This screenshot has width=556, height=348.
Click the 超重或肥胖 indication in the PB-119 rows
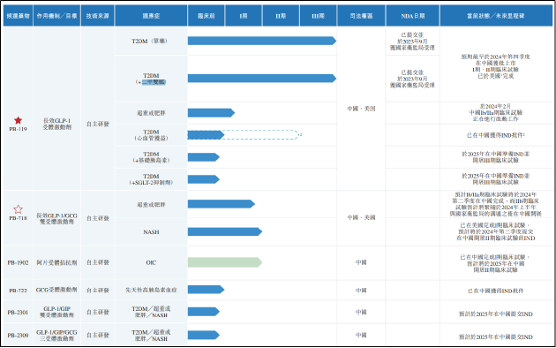coord(151,113)
